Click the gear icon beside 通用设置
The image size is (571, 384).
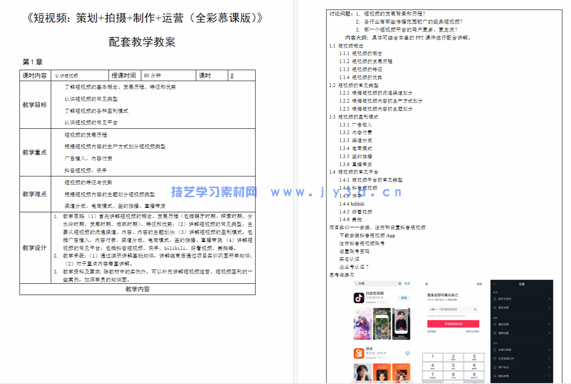point(495,333)
